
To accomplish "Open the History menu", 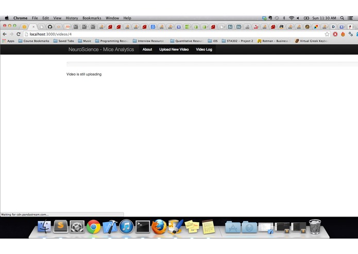I will 72,18.
